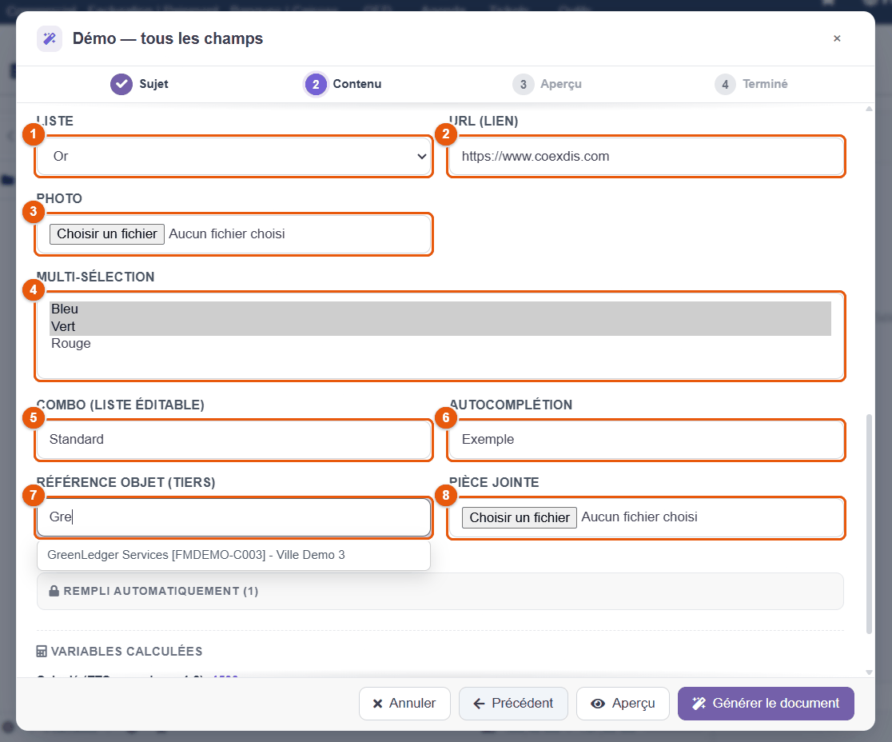892x742 pixels.
Task: Click the Référence objet field containing Gre
Action: [x=234, y=517]
